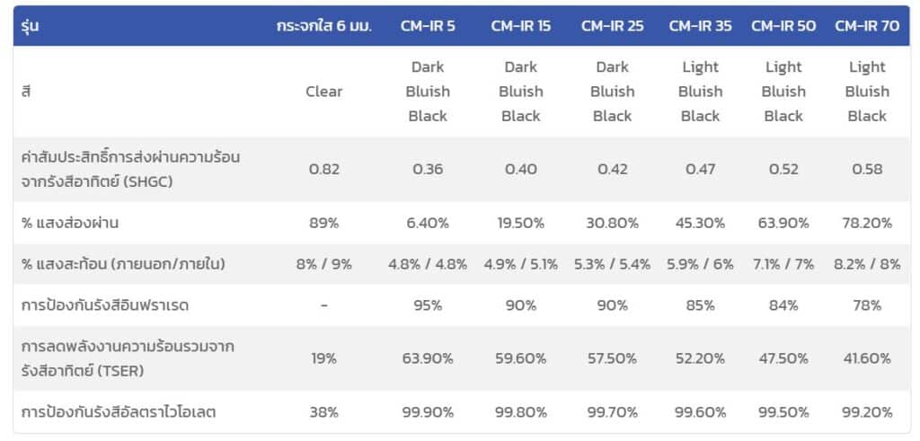
Task: Select the การป้องกันรังสีอินฟราเรด row label
Action: tap(105, 305)
